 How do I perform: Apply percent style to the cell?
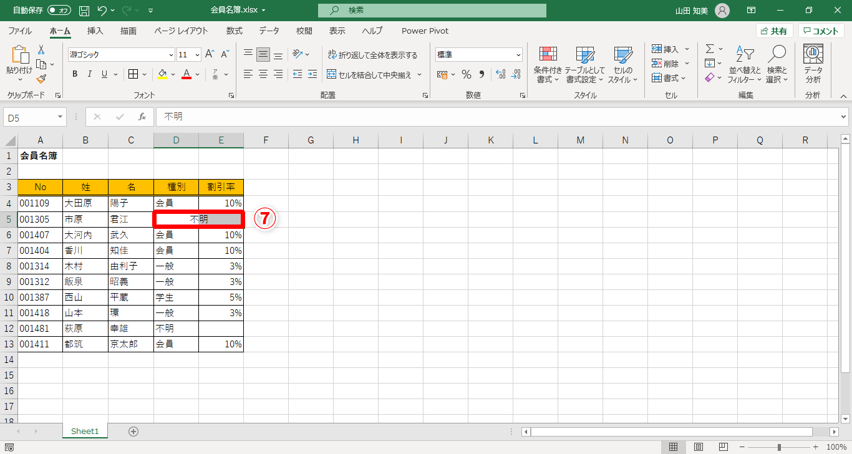coord(466,74)
